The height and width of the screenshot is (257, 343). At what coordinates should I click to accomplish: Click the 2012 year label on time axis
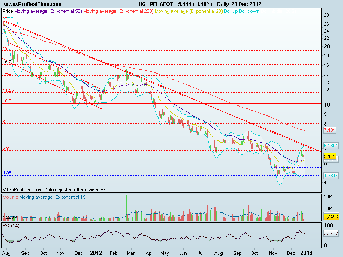[x=96, y=253]
